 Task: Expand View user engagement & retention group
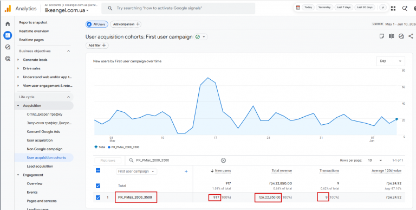(18, 86)
